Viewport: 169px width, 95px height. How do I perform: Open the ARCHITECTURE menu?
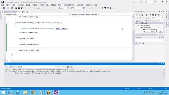pos(69,5)
